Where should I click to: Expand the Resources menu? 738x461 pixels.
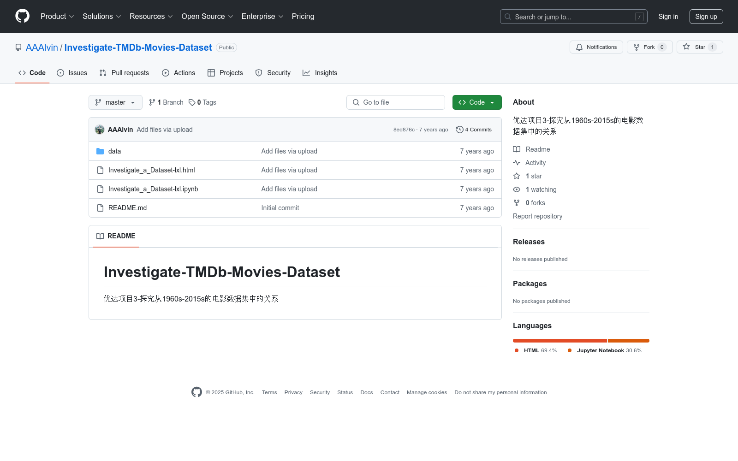tap(151, 16)
